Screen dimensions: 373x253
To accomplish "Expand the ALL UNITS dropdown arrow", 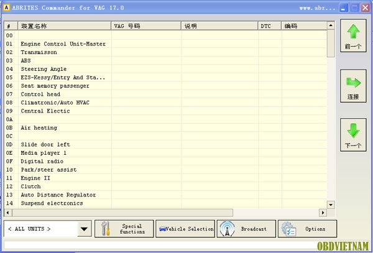I will 84,229.
